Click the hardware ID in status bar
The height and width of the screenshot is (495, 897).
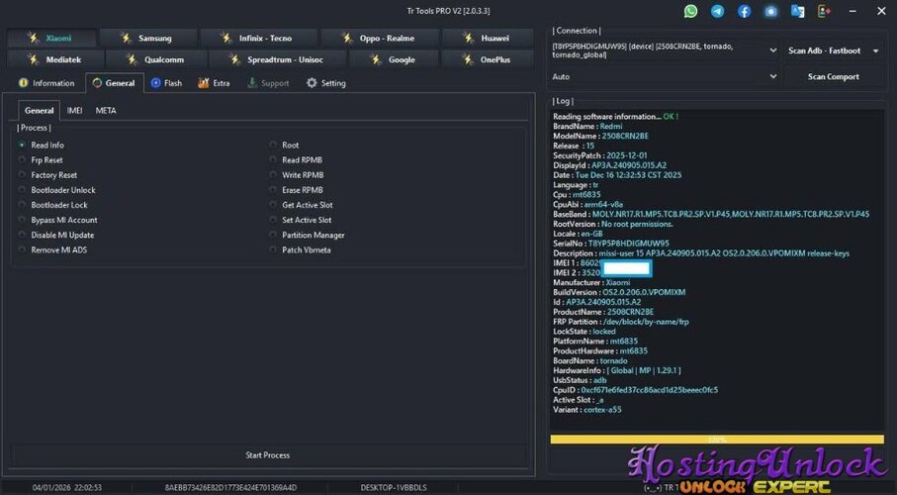[x=230, y=487]
